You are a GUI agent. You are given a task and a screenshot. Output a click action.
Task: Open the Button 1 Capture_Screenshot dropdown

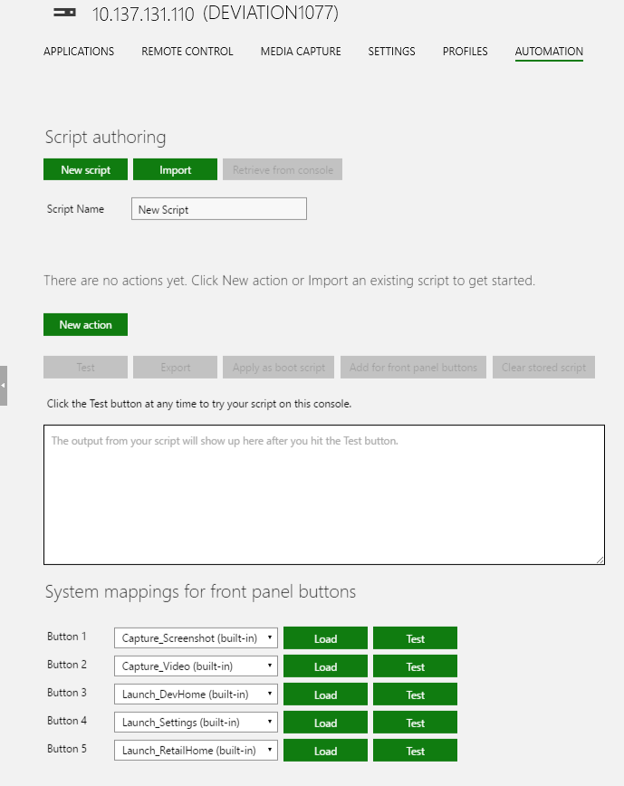[x=196, y=638]
